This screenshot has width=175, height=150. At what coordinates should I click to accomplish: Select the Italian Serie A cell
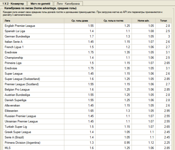point(34,42)
